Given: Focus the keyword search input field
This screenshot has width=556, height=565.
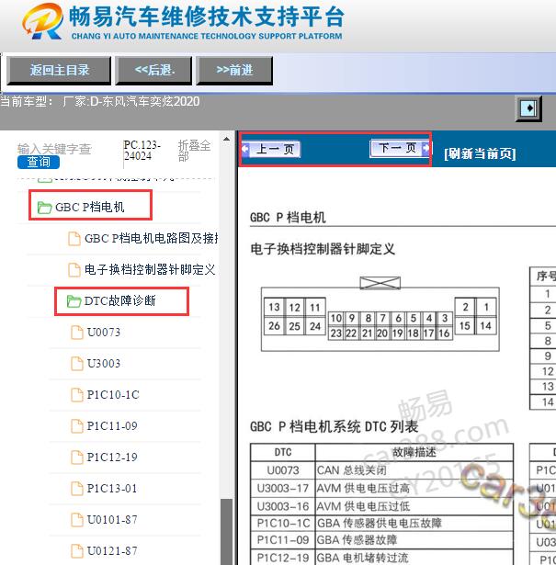Looking at the screenshot, I should 54,149.
